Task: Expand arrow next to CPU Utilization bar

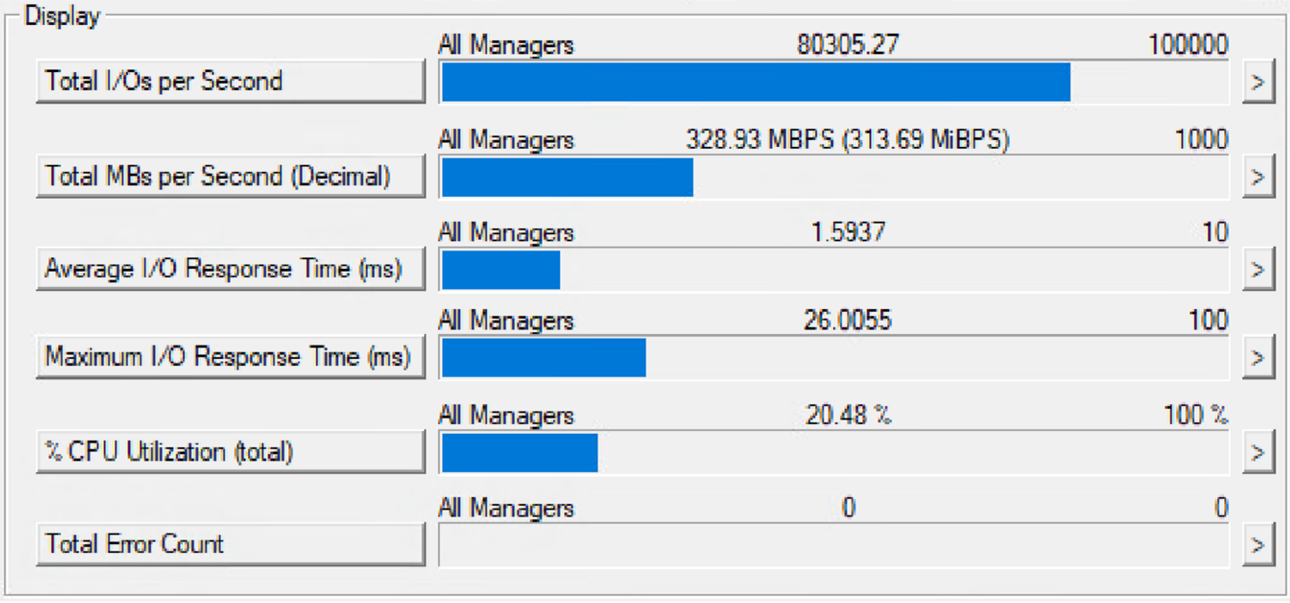Action: [x=1258, y=452]
